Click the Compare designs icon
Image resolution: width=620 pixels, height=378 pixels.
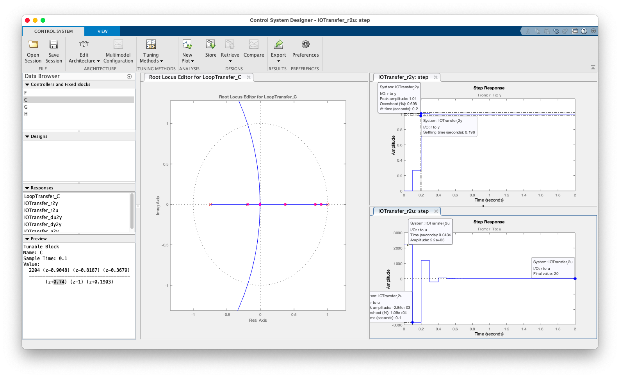click(254, 44)
